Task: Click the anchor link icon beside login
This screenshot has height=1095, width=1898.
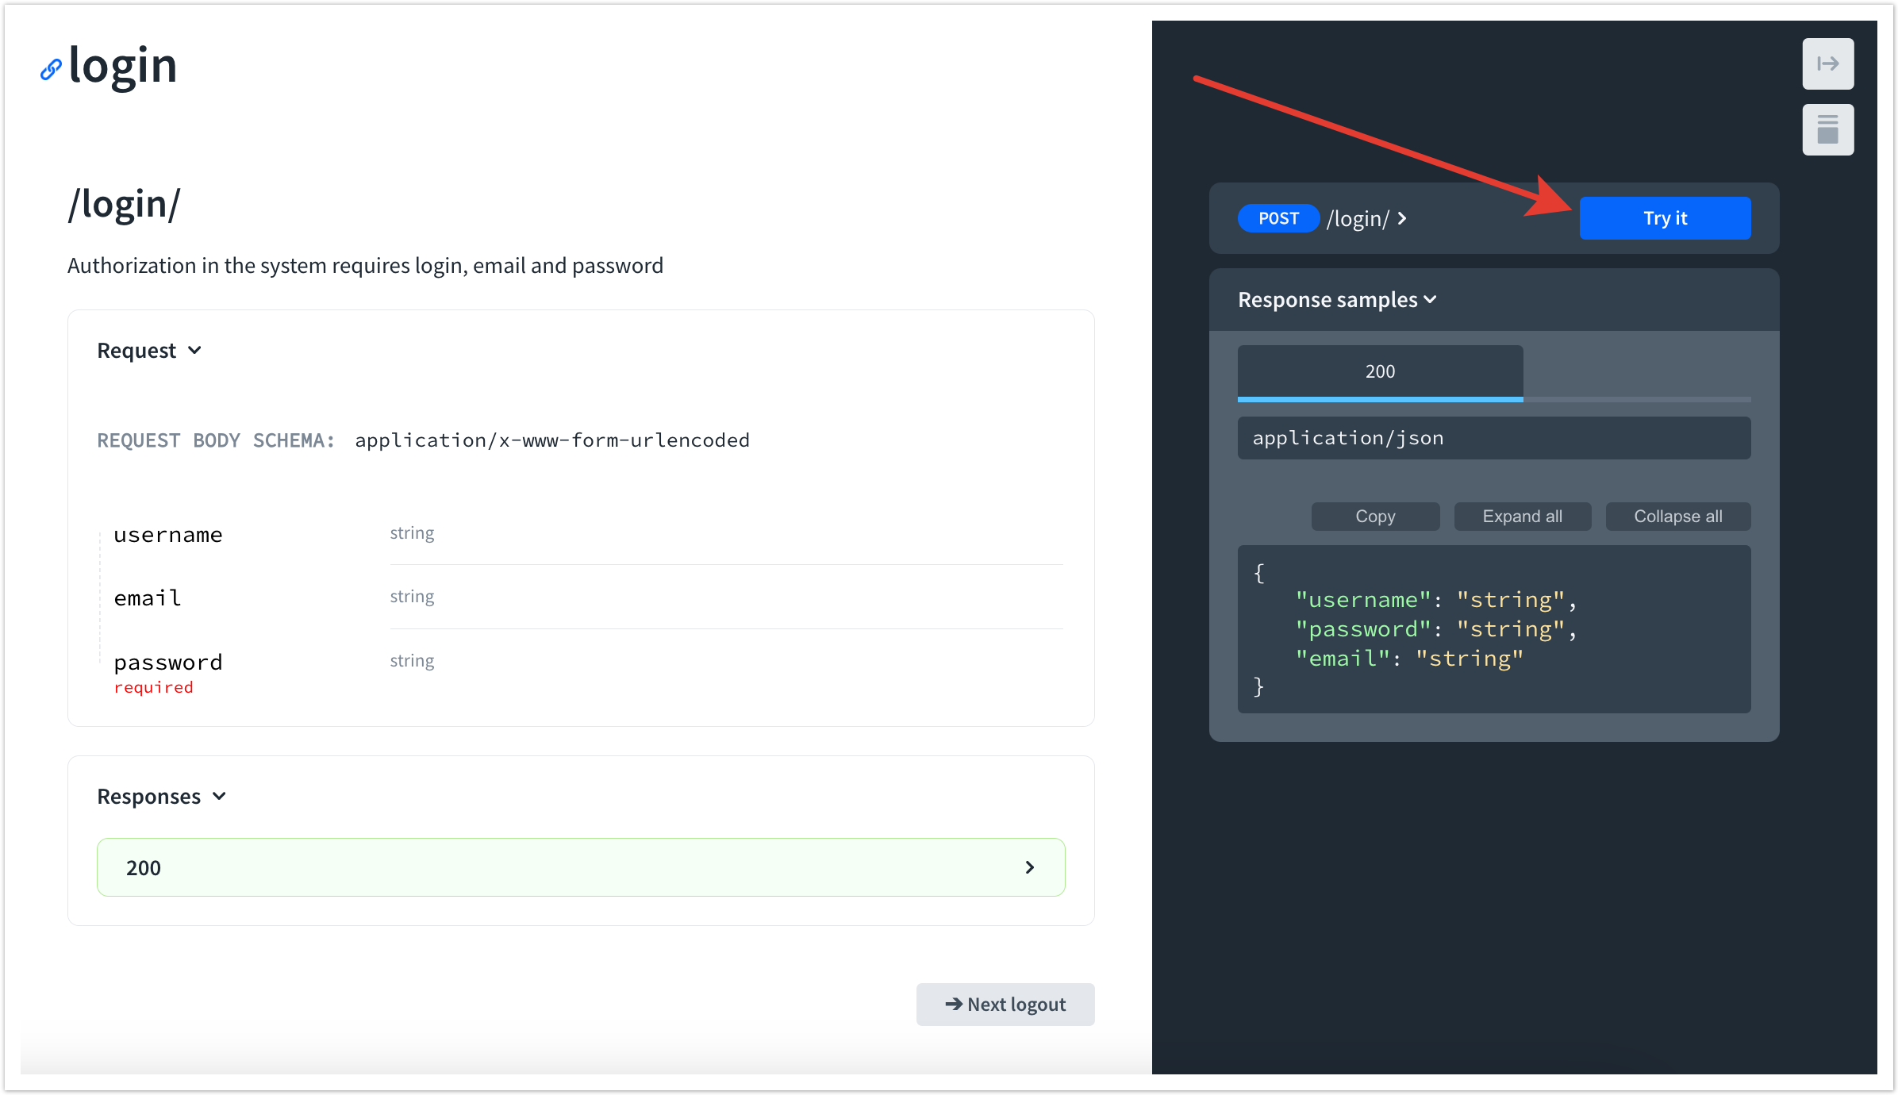Action: pos(50,70)
